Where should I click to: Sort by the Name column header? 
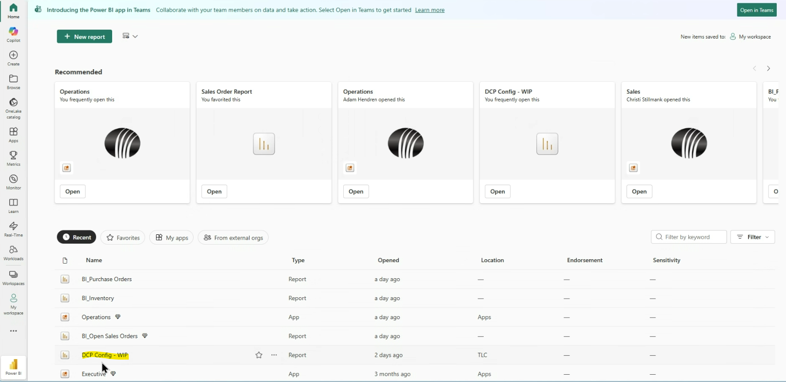coord(94,260)
